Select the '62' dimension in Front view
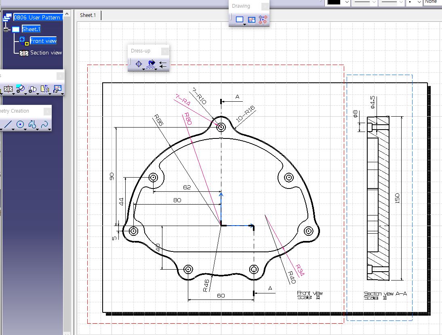Image resolution: width=442 pixels, height=335 pixels. [x=187, y=187]
